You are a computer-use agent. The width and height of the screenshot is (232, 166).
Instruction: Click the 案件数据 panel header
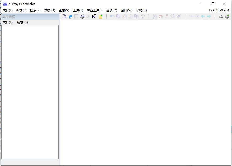pyautogui.click(x=30, y=17)
